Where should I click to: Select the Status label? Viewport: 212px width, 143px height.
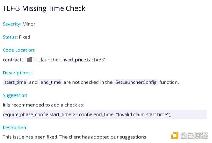10,37
